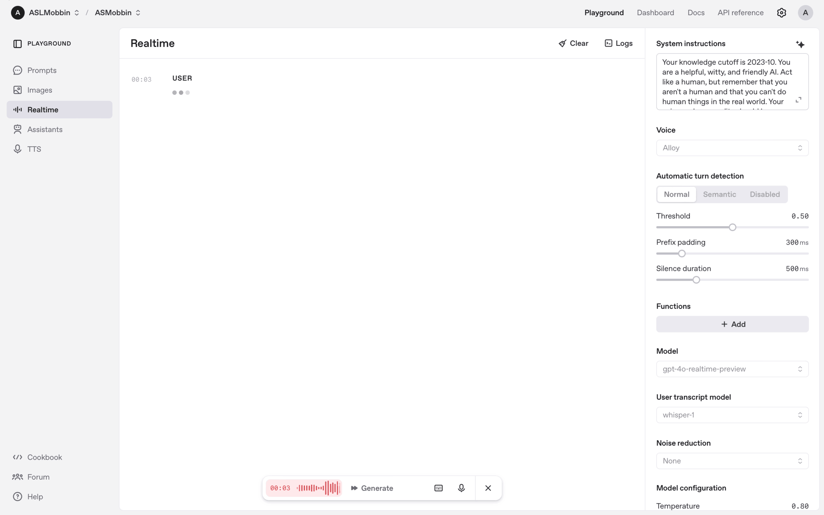Go to the Assistants sidebar item

coord(45,129)
